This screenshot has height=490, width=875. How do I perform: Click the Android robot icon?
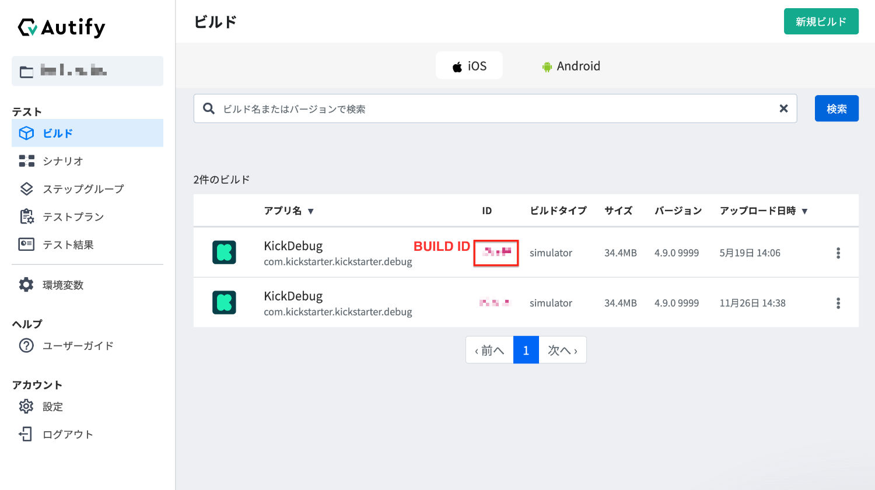[547, 67]
